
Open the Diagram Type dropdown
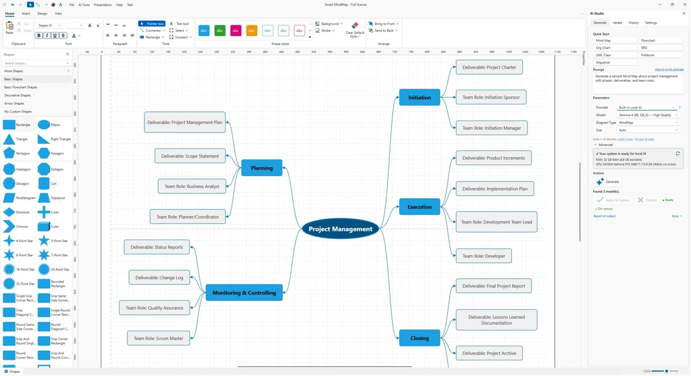(x=648, y=122)
